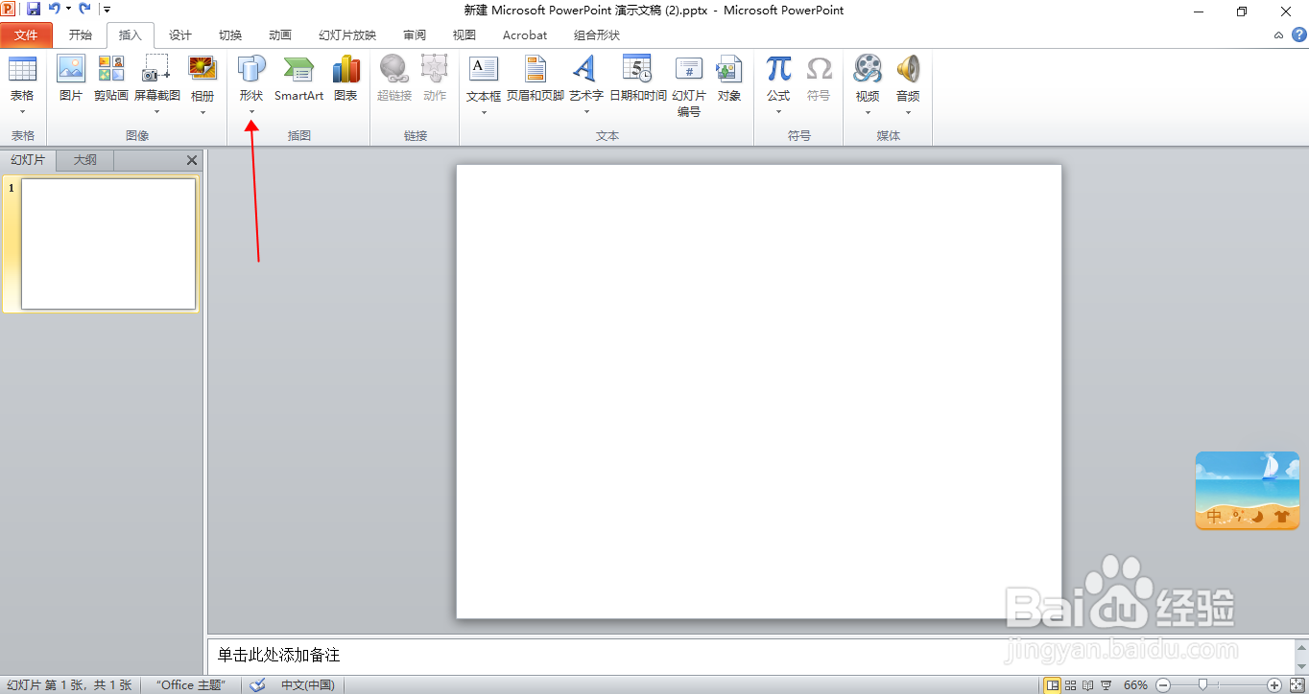The width and height of the screenshot is (1309, 694).
Task: Click the "Office 主题" status bar text
Action: coord(191,684)
